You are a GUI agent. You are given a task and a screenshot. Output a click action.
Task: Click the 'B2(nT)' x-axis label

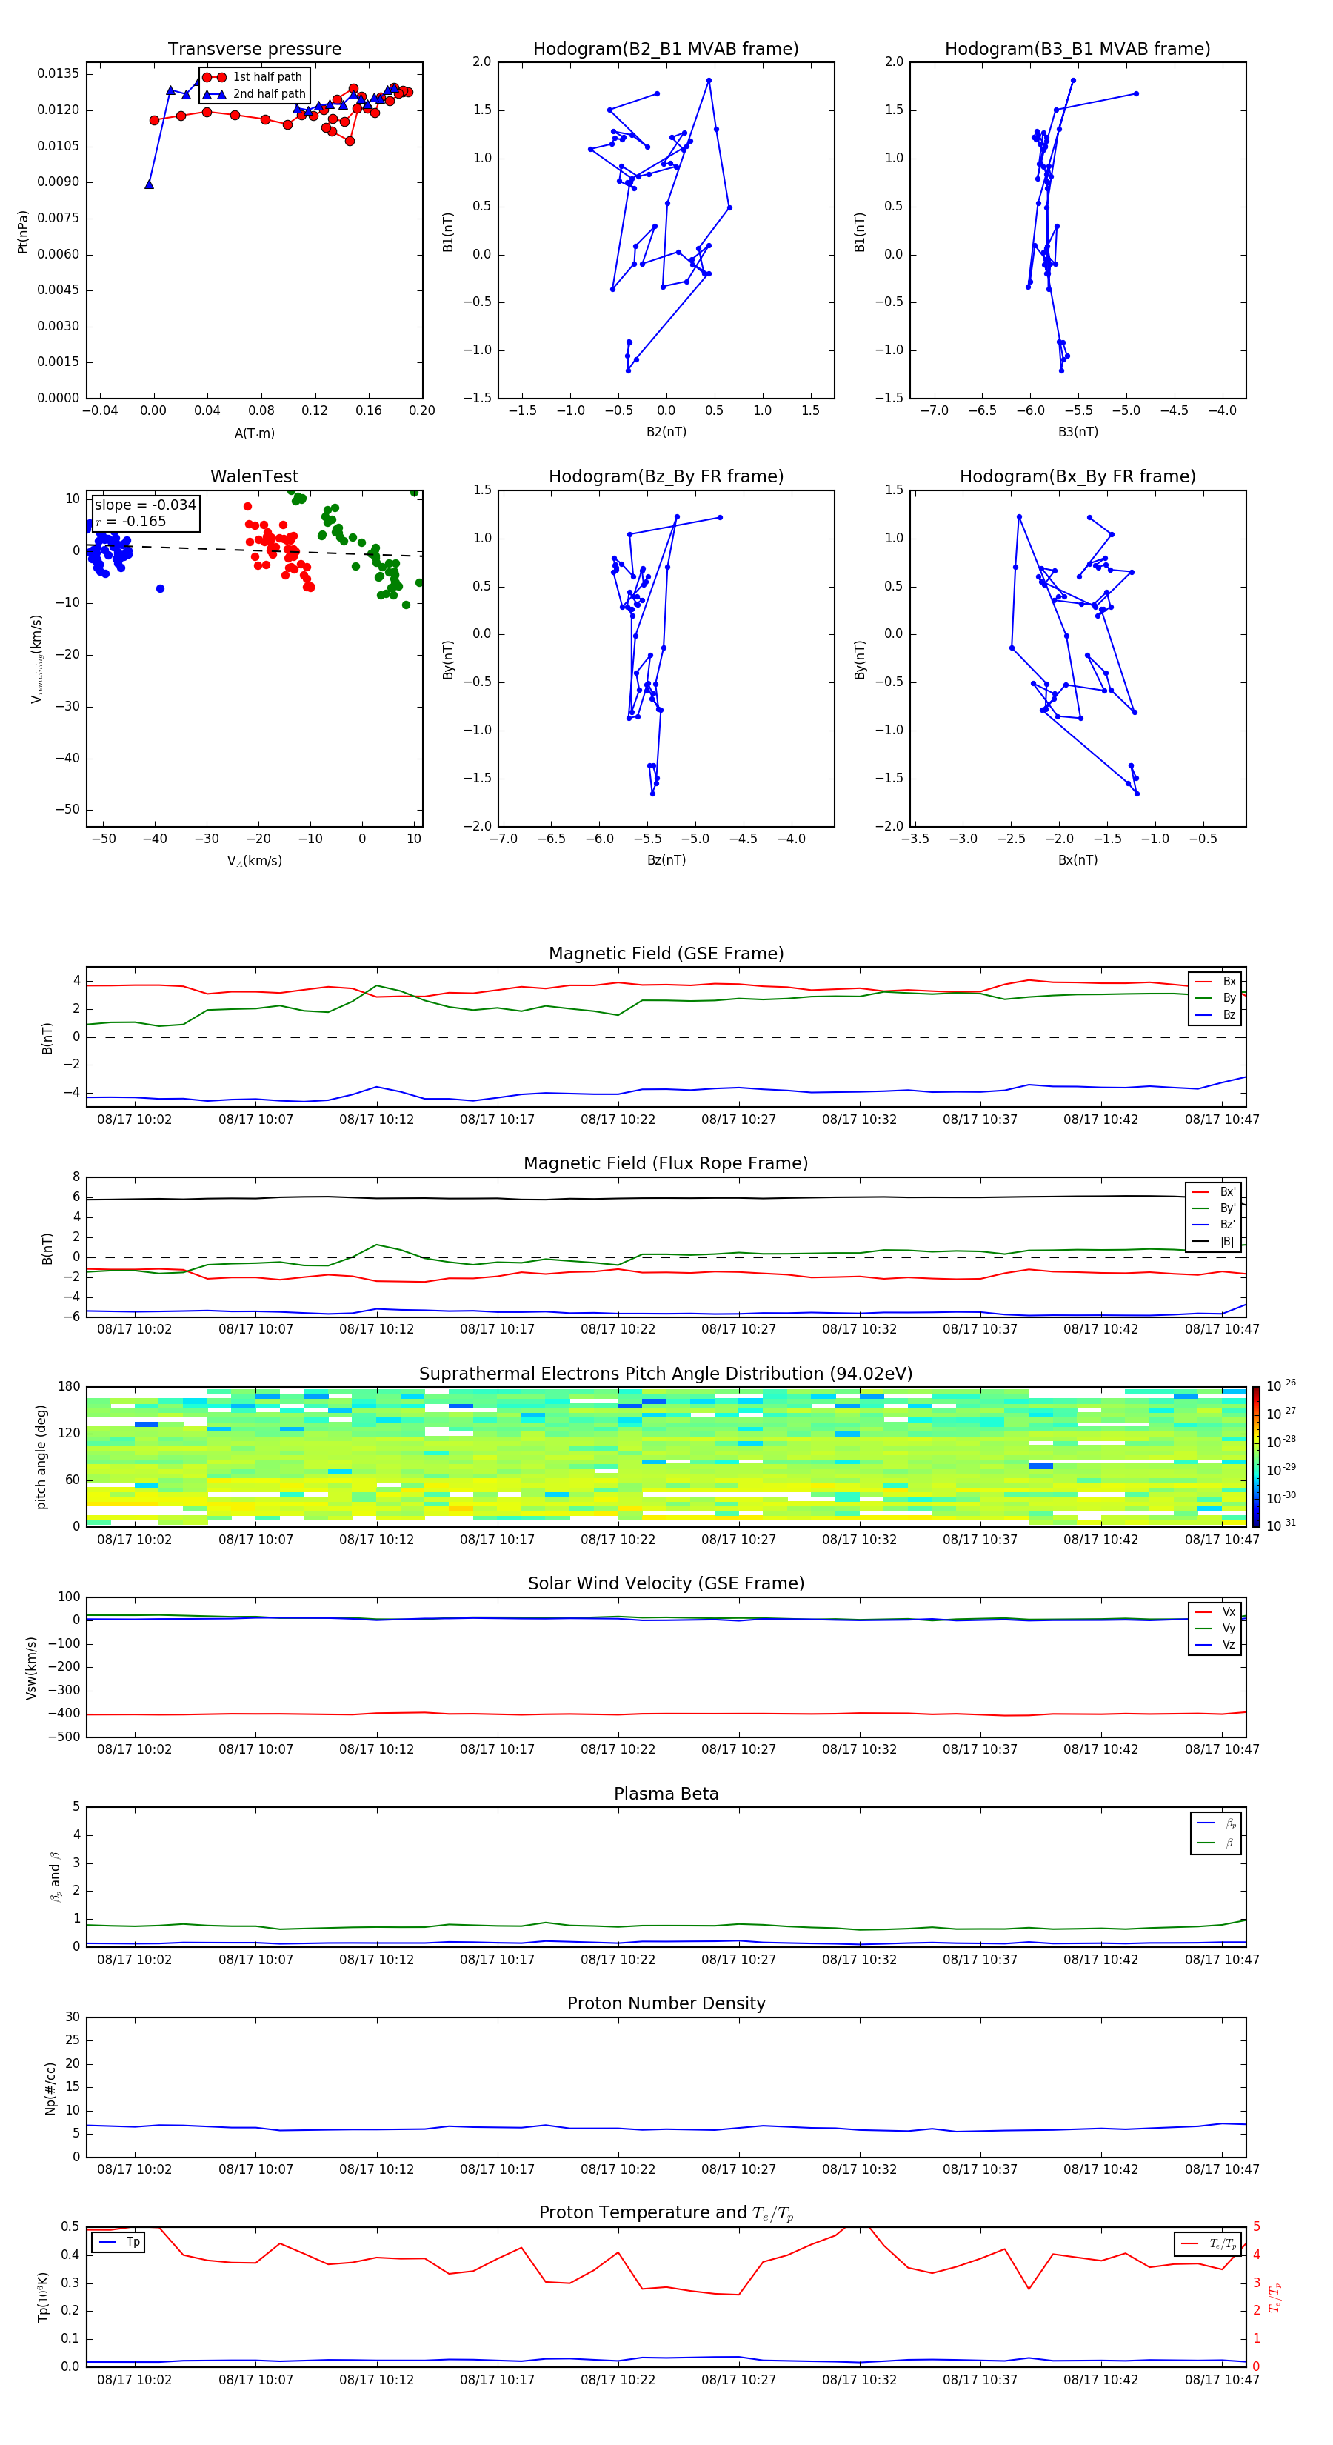(666, 432)
